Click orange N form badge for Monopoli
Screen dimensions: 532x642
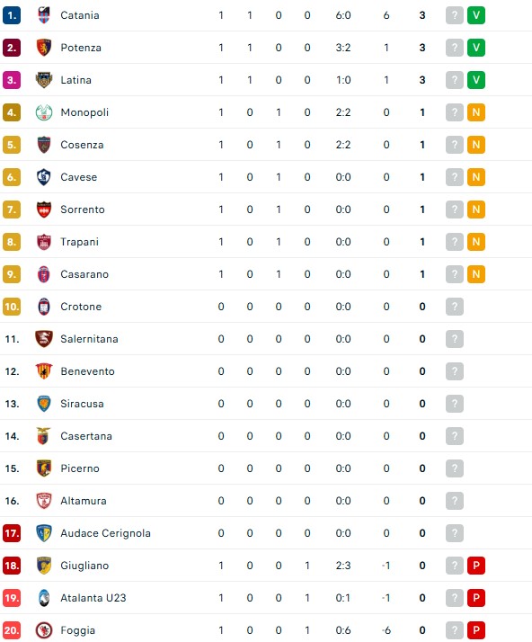(x=476, y=112)
